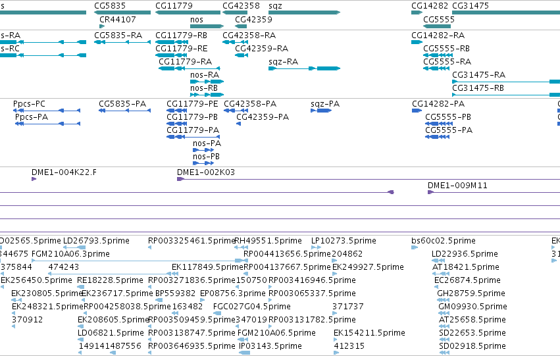Select protein CG42359-PA

pos(239,124)
